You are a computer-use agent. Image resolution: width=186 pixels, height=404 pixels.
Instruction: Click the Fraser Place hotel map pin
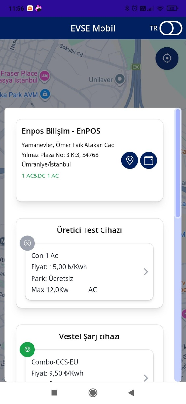tap(45, 75)
